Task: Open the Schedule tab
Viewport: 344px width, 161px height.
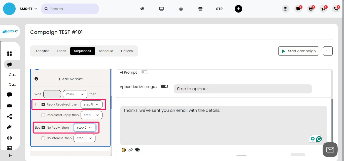Action: point(106,51)
